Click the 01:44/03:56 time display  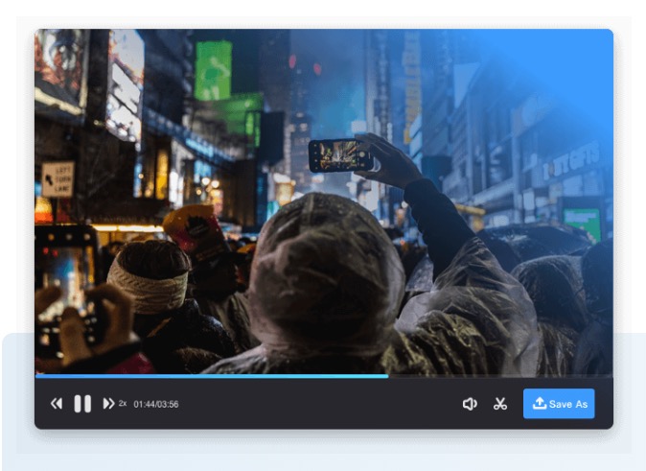[156, 404]
